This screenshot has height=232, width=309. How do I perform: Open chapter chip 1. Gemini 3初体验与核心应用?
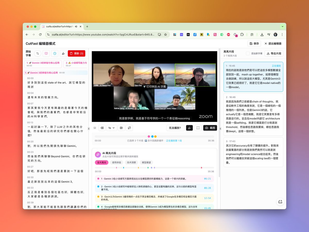click(43, 64)
